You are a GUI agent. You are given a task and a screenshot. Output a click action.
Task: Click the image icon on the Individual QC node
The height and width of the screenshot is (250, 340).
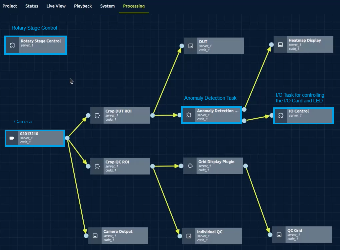pyautogui.click(x=189, y=236)
